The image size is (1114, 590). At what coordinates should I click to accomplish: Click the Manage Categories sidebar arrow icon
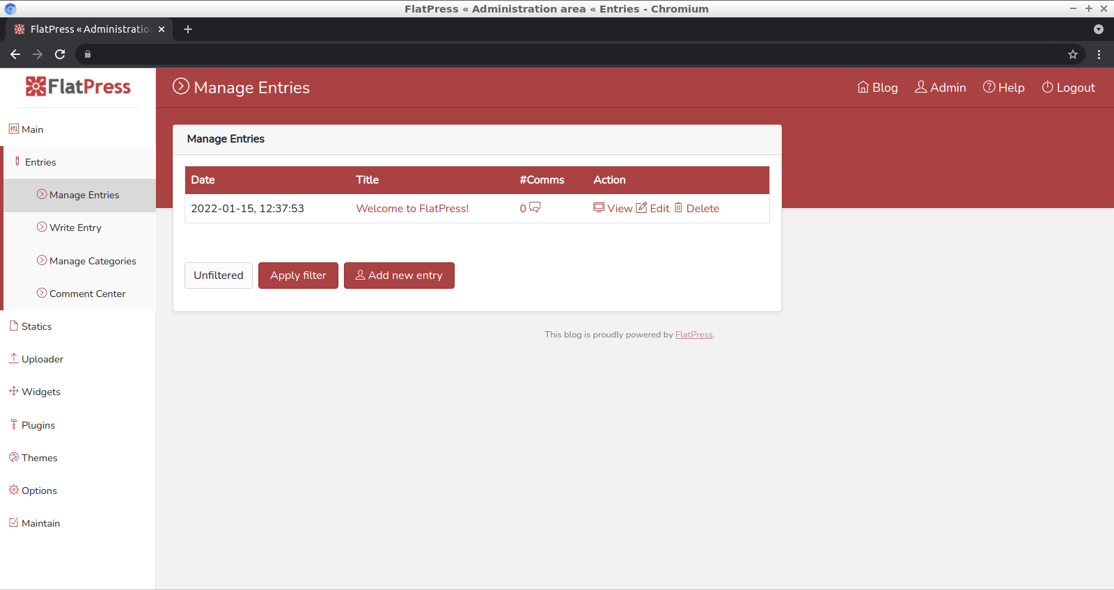tap(42, 260)
